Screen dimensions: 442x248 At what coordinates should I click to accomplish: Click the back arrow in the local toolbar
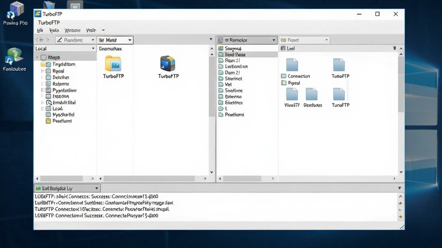click(x=37, y=40)
